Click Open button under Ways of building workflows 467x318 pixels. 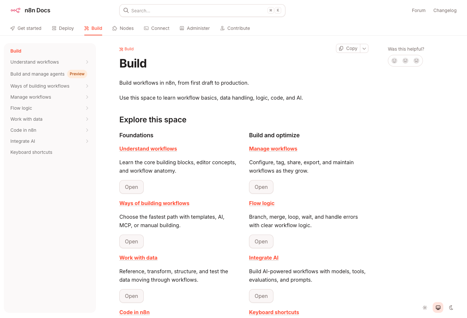coord(131,241)
